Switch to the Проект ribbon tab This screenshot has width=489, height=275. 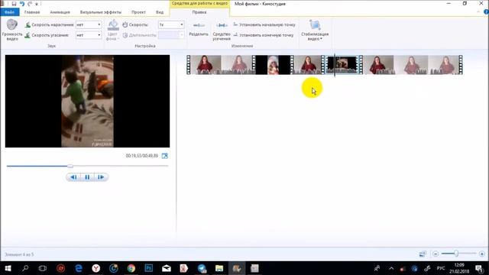coord(138,12)
